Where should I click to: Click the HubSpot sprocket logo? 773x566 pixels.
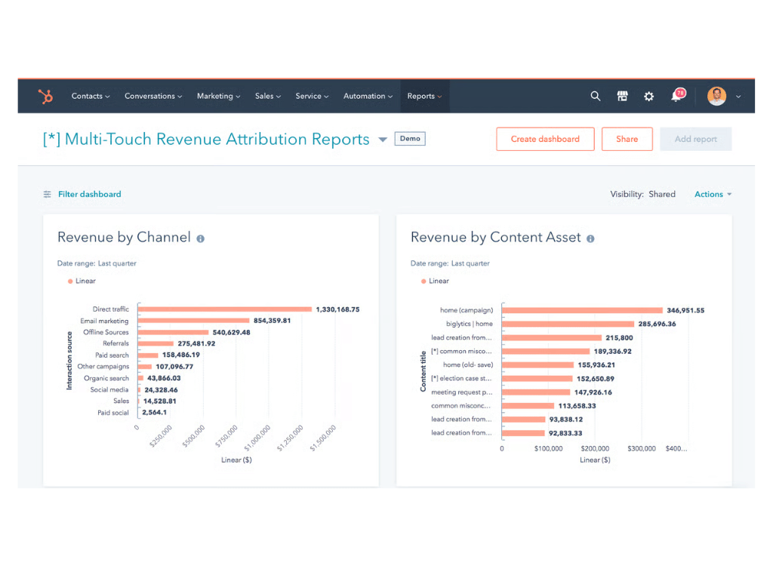click(x=45, y=96)
